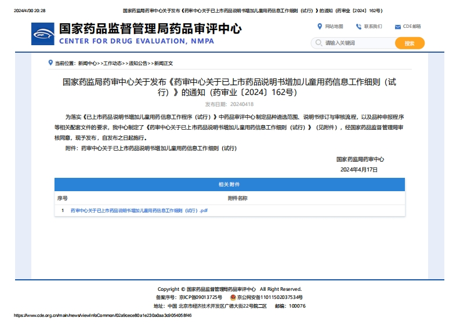Open 联系我们 link
The width and height of the screenshot is (460, 325).
[373, 27]
